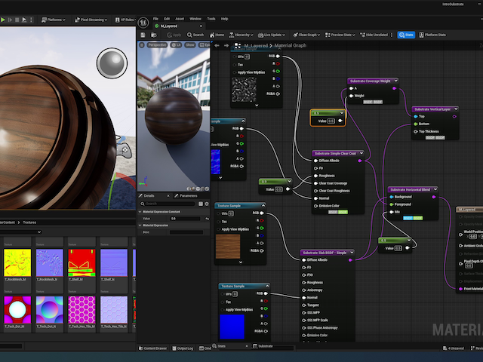Image resolution: width=483 pixels, height=362 pixels.
Task: Click RGB output pin of wood Texture Sample
Action: pos(262,213)
